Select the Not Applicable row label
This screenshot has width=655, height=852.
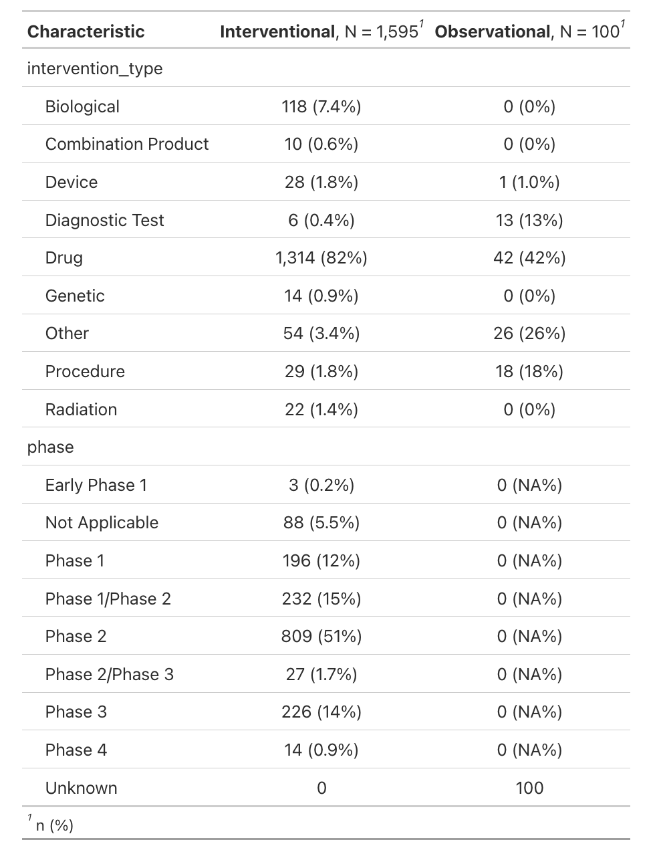tap(102, 523)
